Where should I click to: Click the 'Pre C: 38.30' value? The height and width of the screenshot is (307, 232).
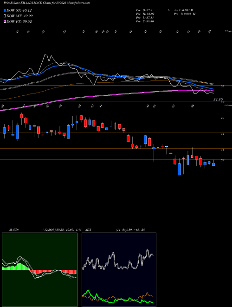(x=145, y=21)
